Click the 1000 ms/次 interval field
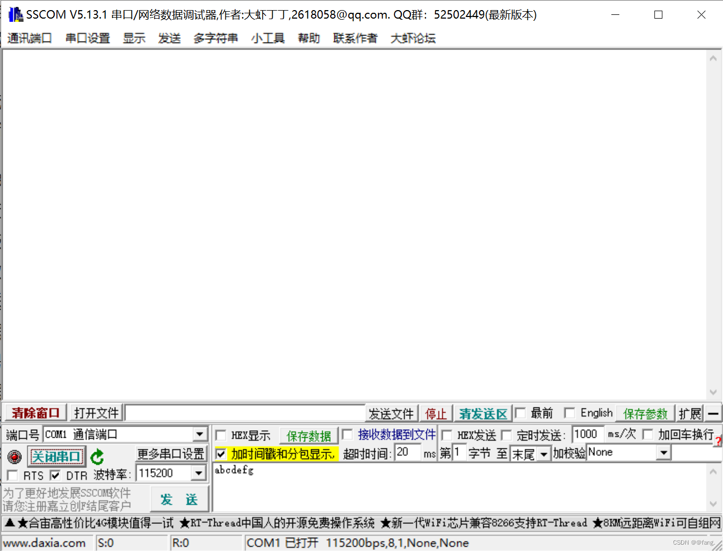723x551 pixels. coord(588,435)
